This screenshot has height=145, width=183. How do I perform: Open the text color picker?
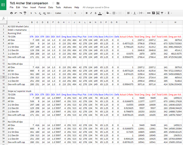click(100, 13)
